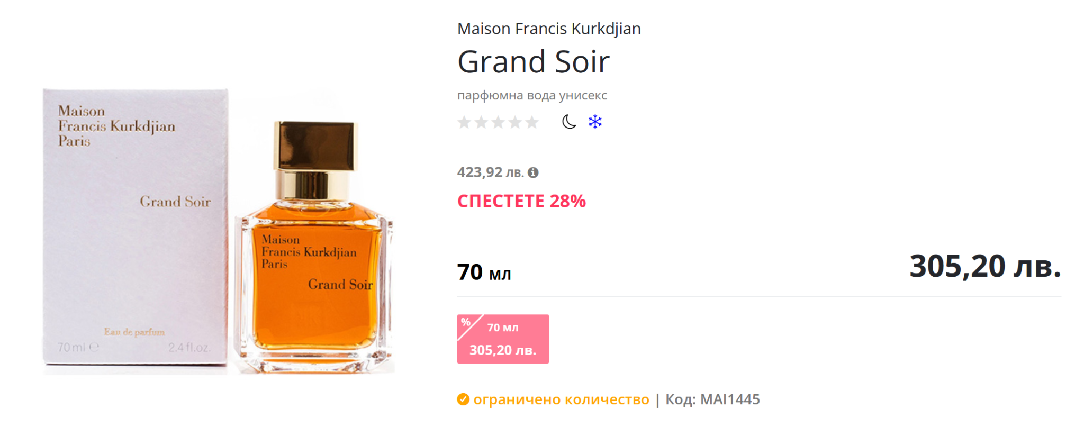The width and height of the screenshot is (1084, 436).
Task: Click the Grand Soir product title
Action: coord(534,62)
